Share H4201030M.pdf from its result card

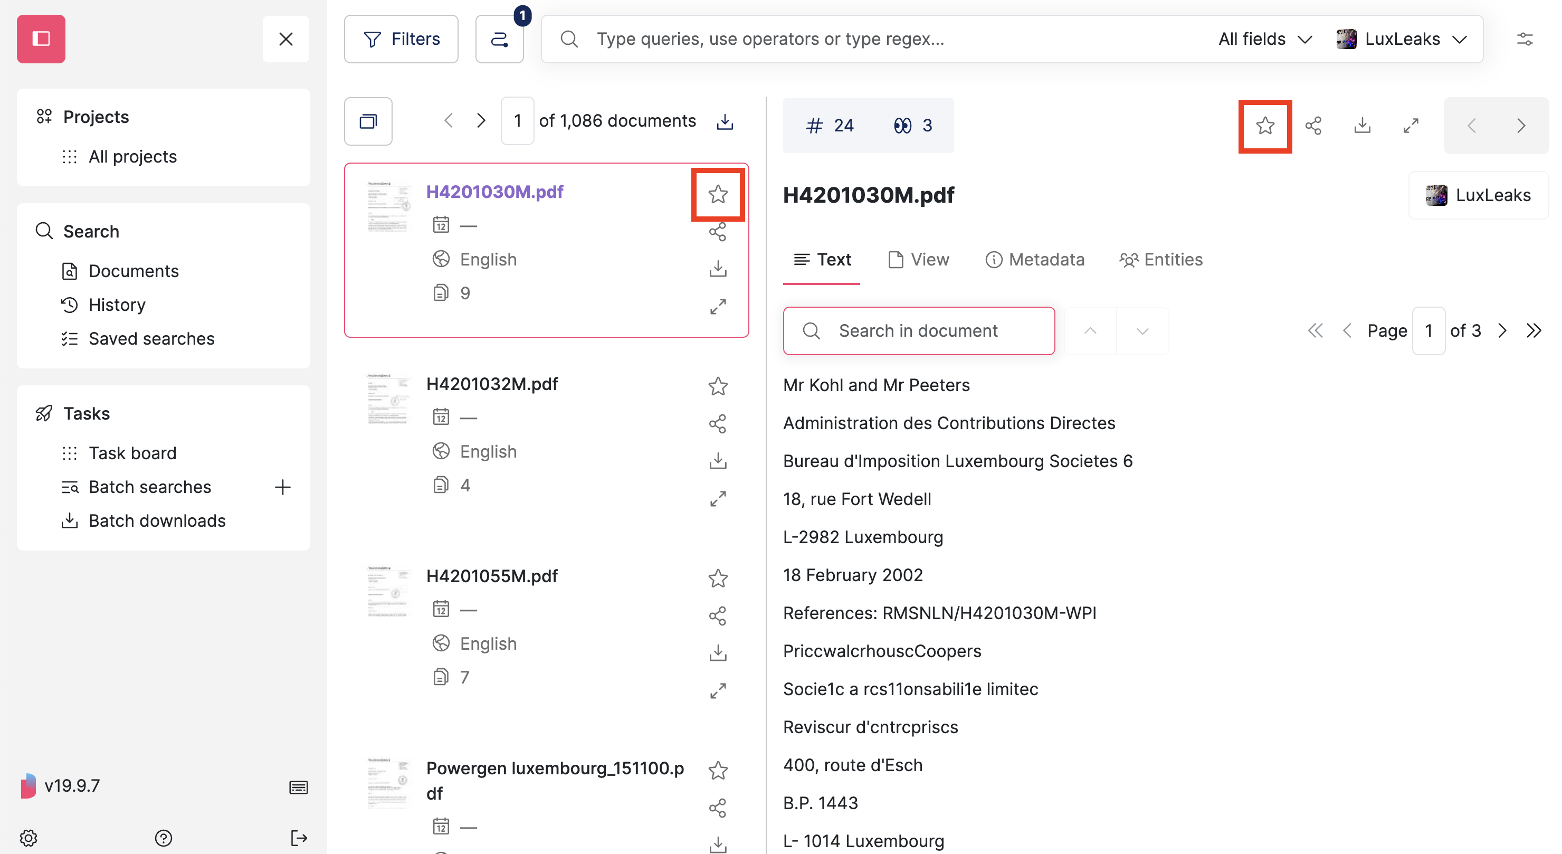click(717, 232)
